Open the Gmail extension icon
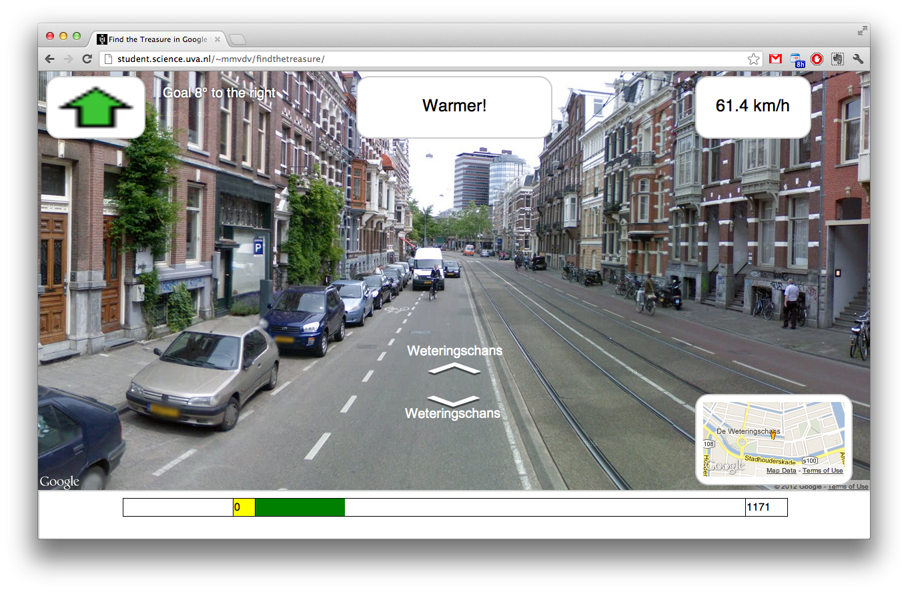This screenshot has width=908, height=592. tap(775, 59)
